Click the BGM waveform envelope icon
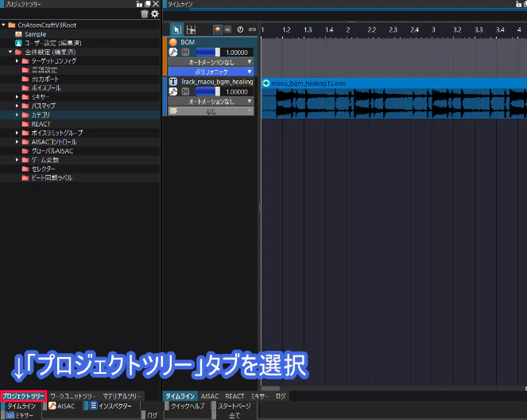The image size is (527, 420). (173, 52)
